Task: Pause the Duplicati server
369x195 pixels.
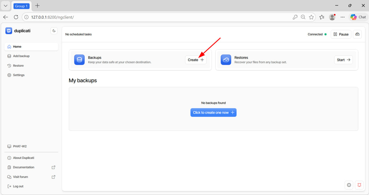Action: pos(341,34)
